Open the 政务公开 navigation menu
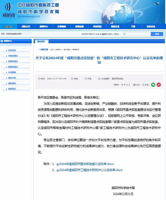 (26, 26)
